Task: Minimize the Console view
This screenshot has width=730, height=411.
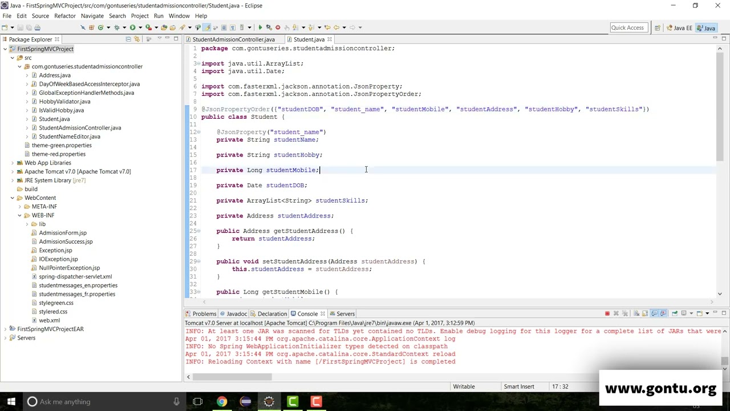Action: (715, 312)
